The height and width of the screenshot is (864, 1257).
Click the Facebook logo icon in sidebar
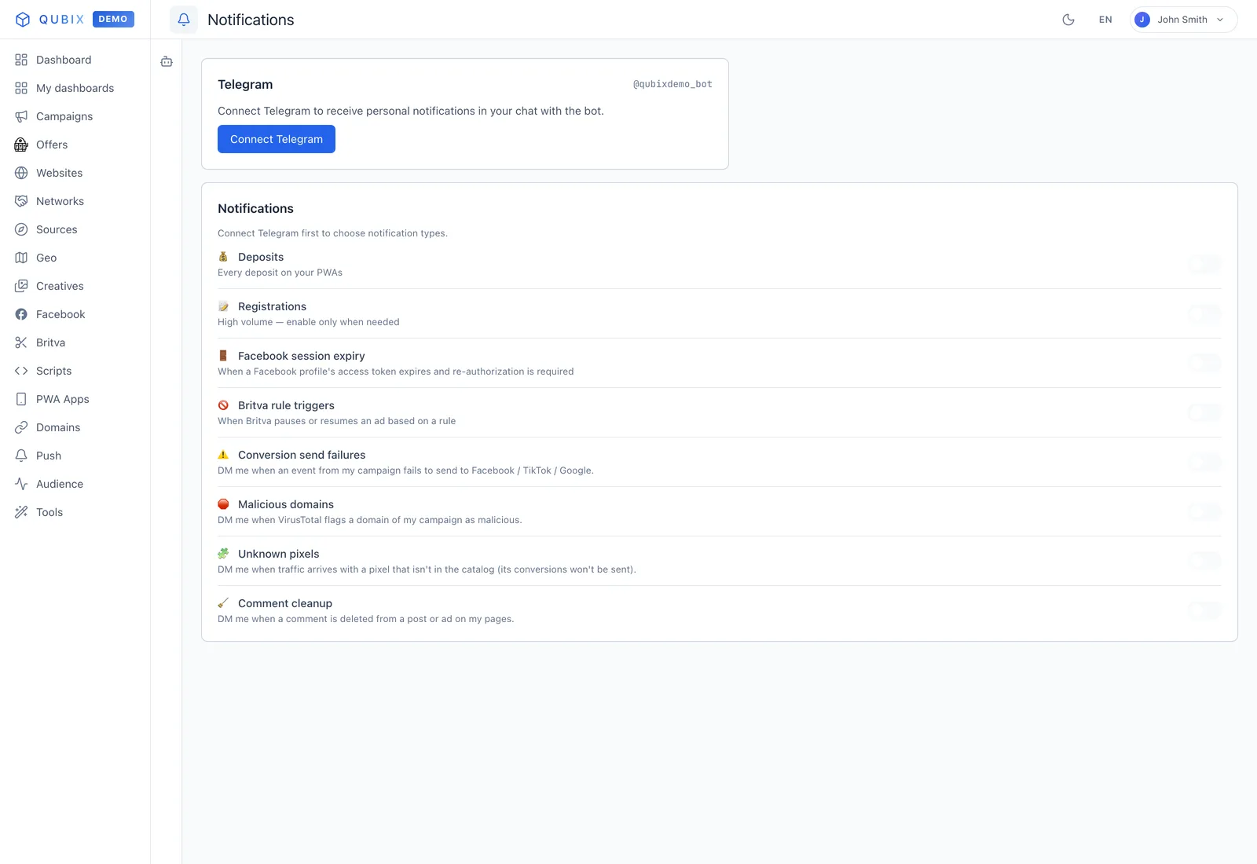[x=21, y=314]
